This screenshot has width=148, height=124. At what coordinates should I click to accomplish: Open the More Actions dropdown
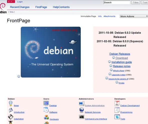(134, 16)
